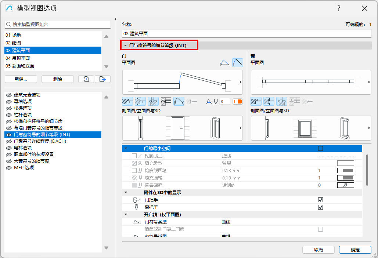
Task: Click the 搜索模型视图组合 search field
Action: (58, 24)
